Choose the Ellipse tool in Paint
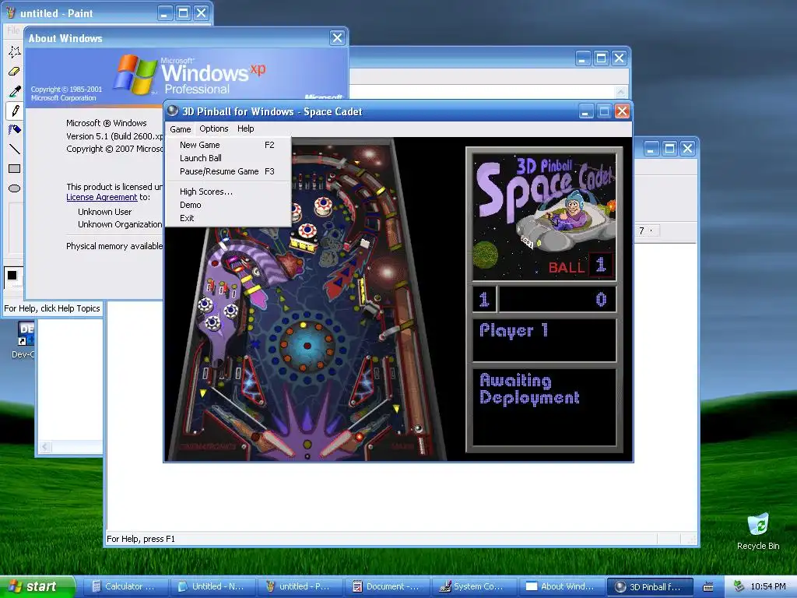The height and width of the screenshot is (598, 797). pyautogui.click(x=15, y=188)
